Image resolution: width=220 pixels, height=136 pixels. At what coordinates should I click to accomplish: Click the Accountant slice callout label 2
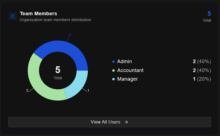click(27, 90)
